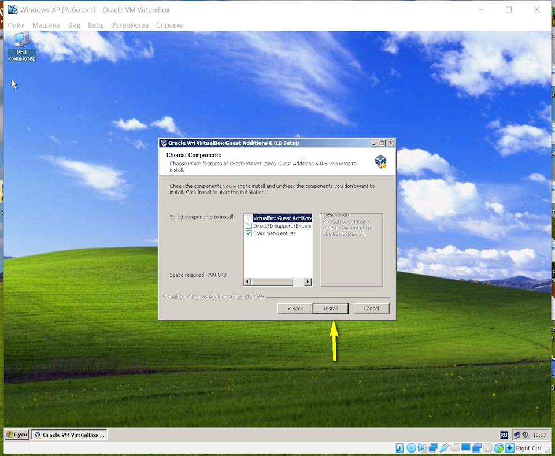The image size is (555, 456).
Task: Select the My Computer desktop icon
Action: point(21,47)
